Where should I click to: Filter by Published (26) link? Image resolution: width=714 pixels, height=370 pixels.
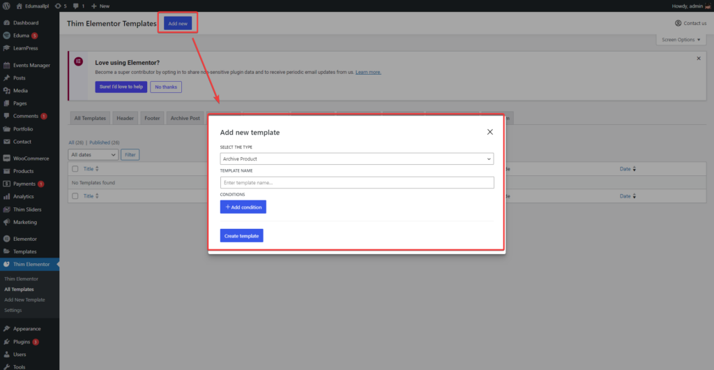(105, 142)
